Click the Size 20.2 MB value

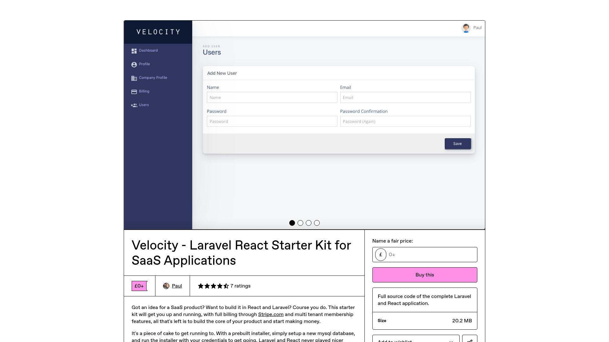click(x=462, y=321)
